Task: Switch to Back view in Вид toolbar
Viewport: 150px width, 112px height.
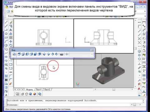Action: point(39,54)
